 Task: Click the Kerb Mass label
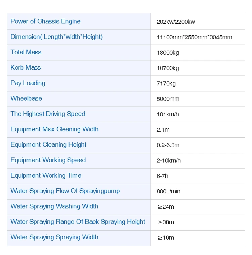(x=26, y=68)
